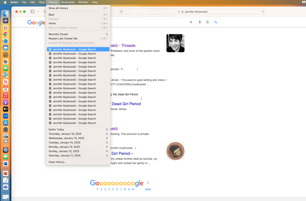Click the Google logo
This screenshot has width=306, height=201.
click(x=36, y=23)
